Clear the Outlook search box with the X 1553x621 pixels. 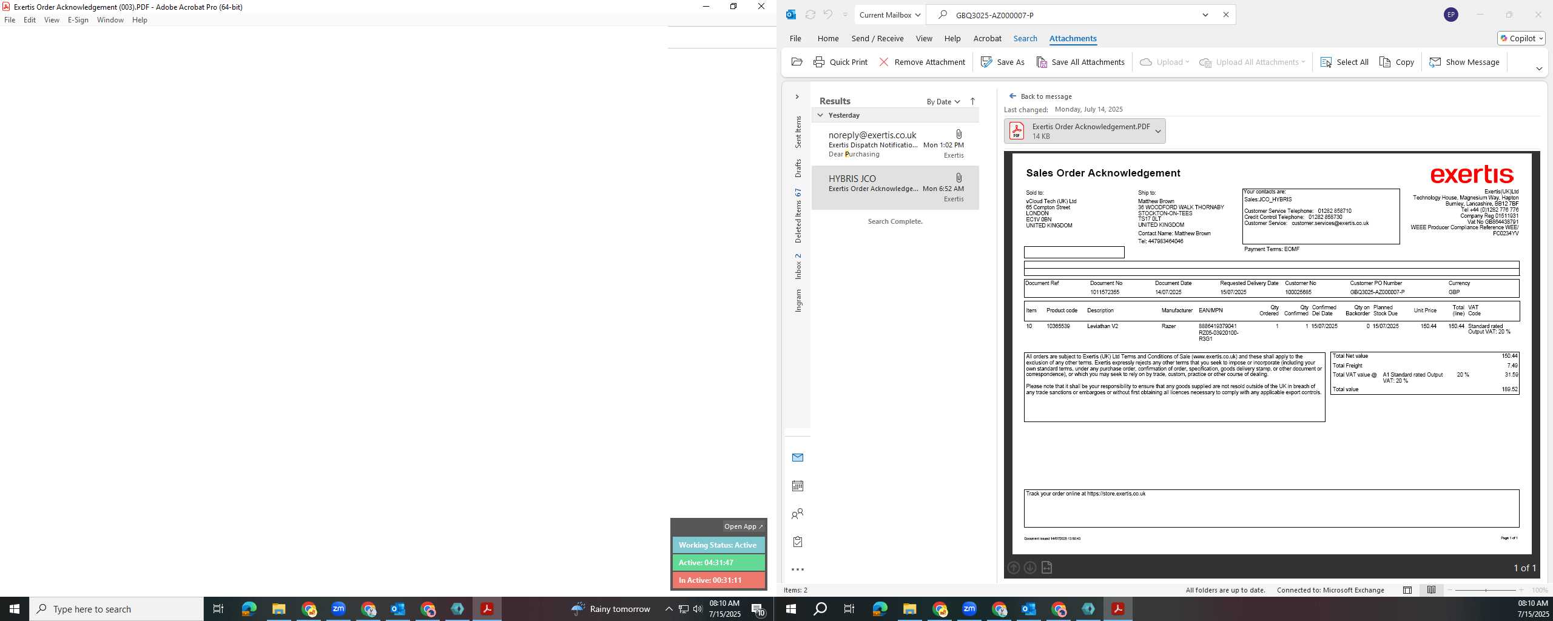(x=1225, y=15)
